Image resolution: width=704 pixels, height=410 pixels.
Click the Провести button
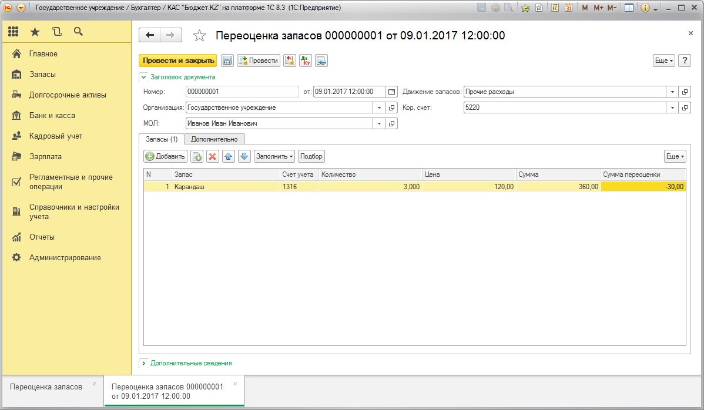(x=259, y=61)
